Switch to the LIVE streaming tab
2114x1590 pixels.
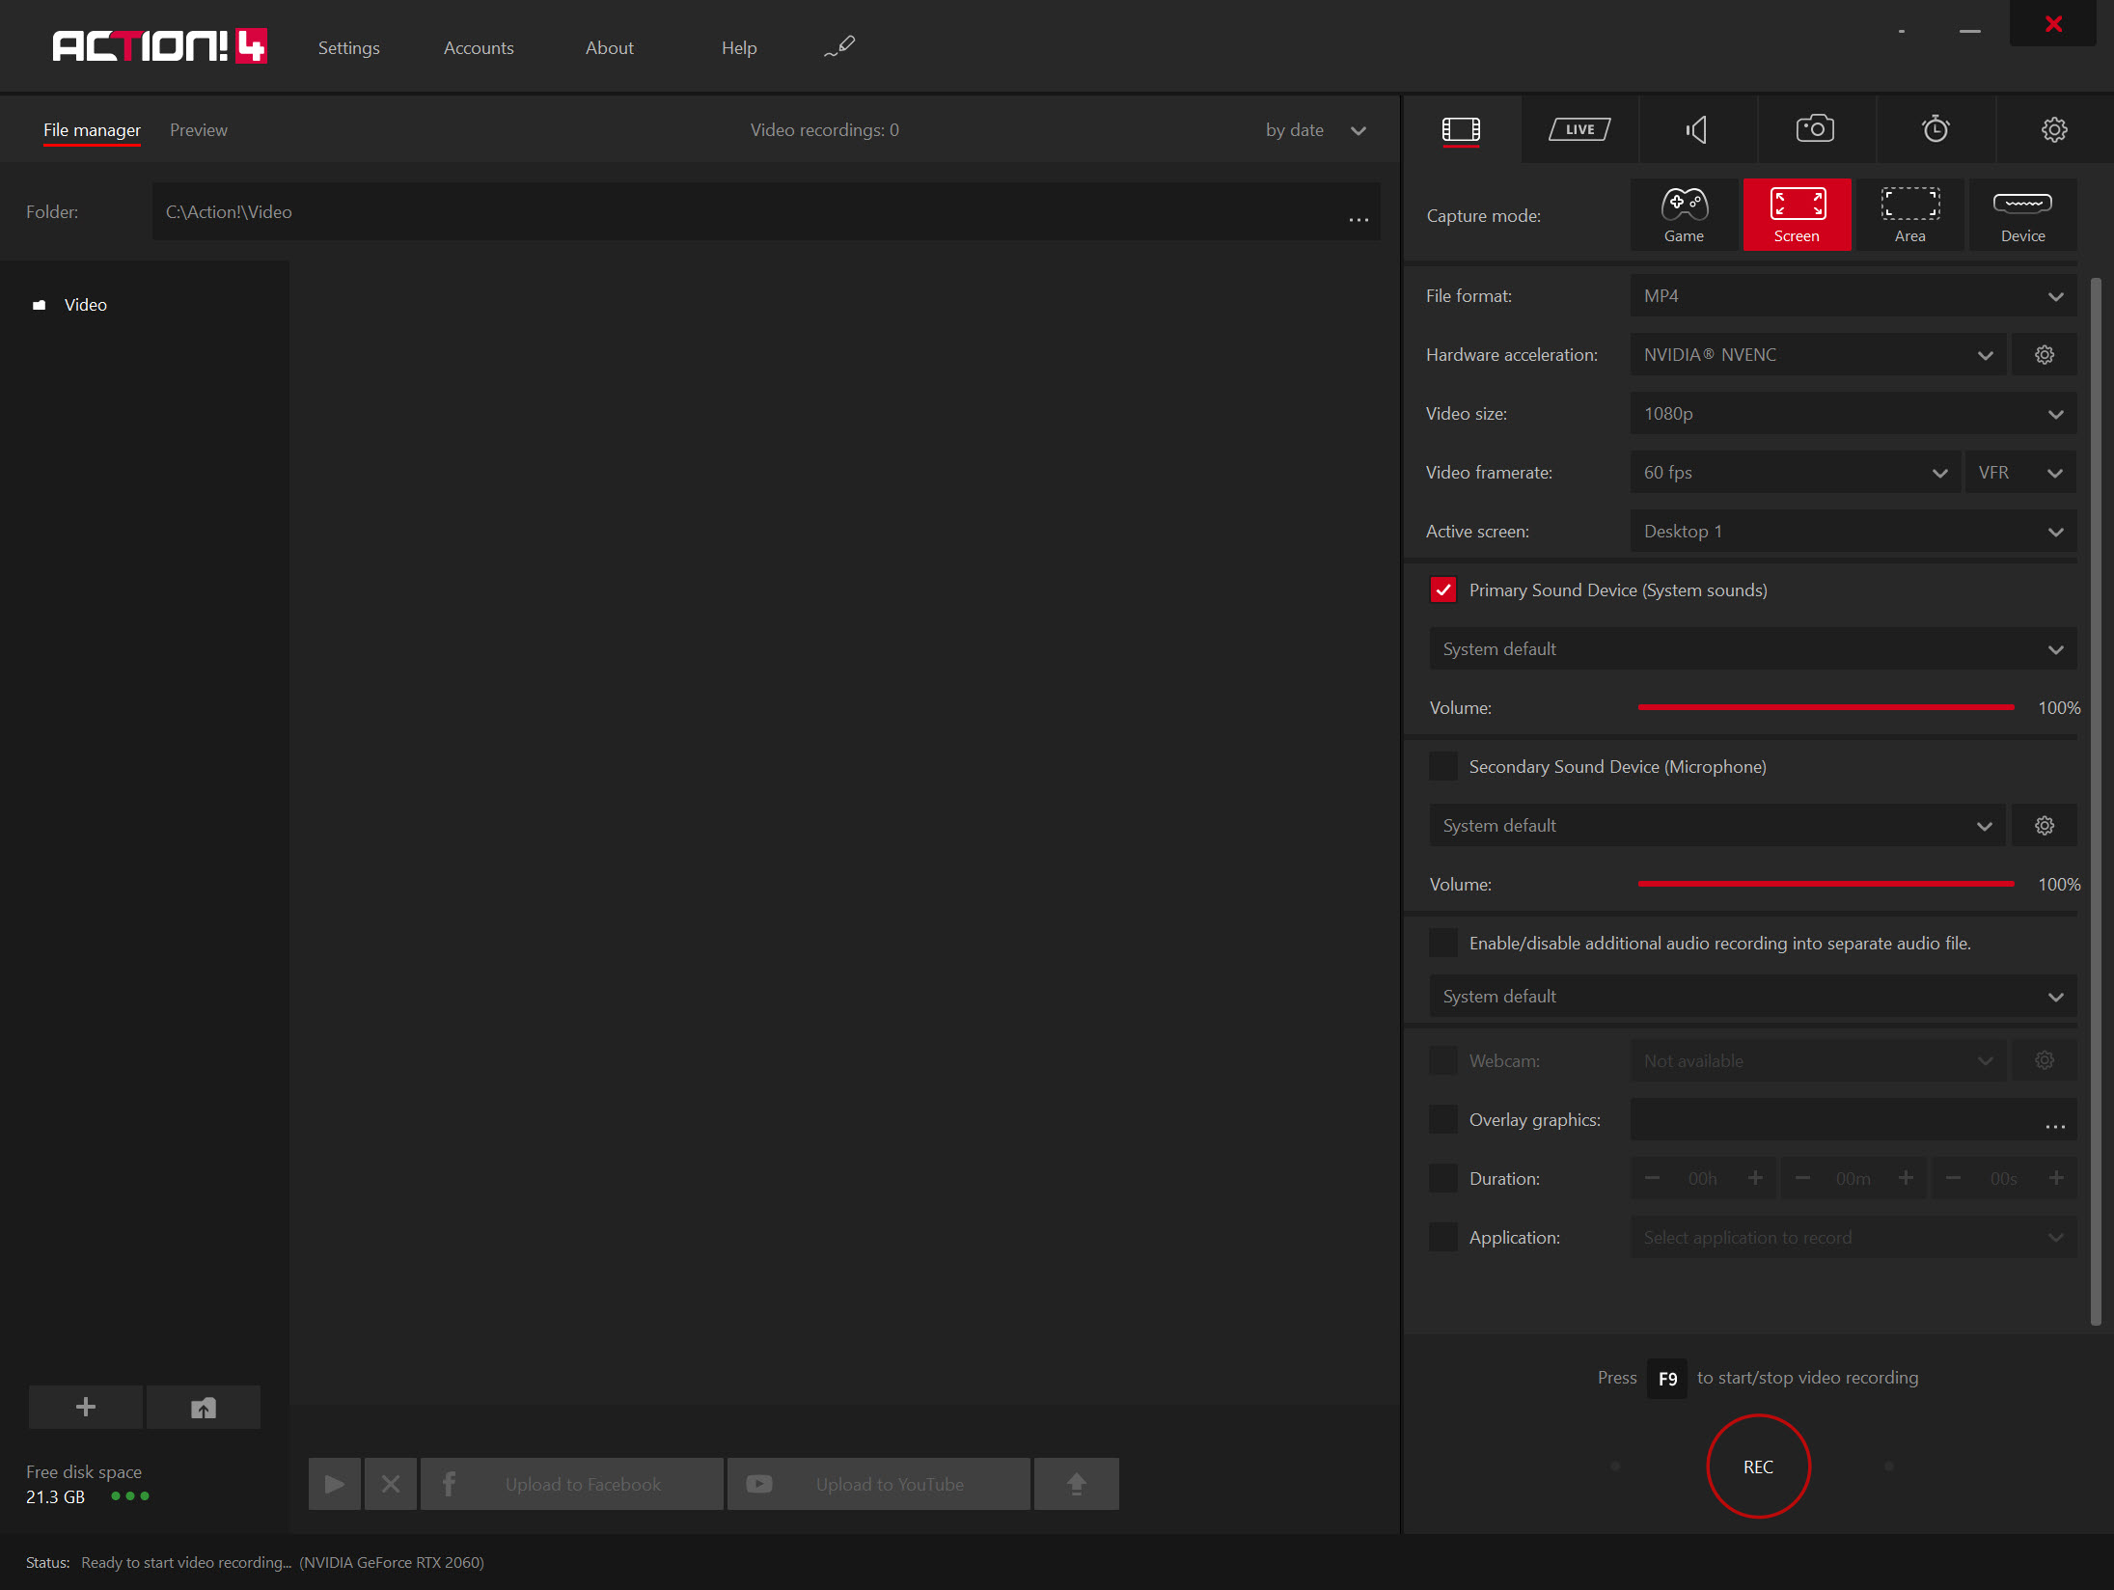(1579, 129)
